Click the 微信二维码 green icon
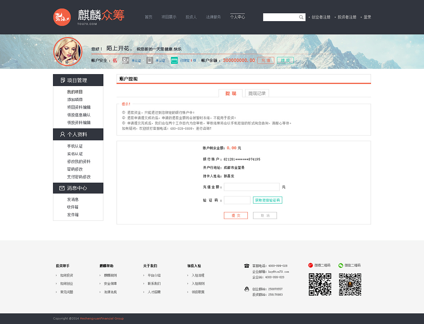 tap(340, 265)
